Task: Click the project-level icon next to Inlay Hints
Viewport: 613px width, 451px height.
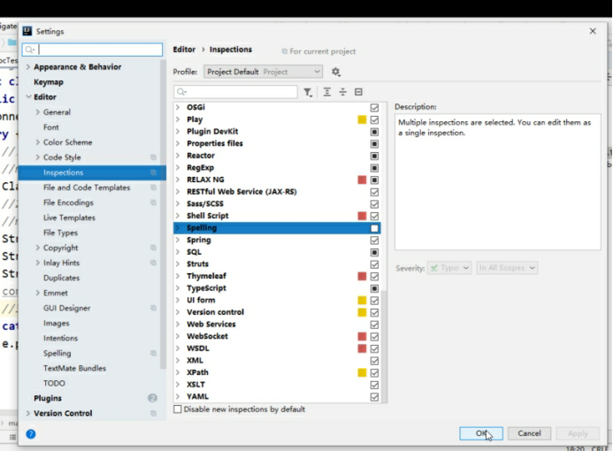Action: tap(153, 263)
